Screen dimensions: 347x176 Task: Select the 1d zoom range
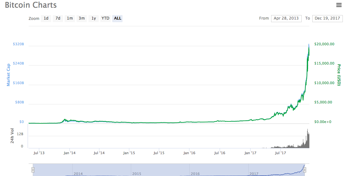pos(46,18)
